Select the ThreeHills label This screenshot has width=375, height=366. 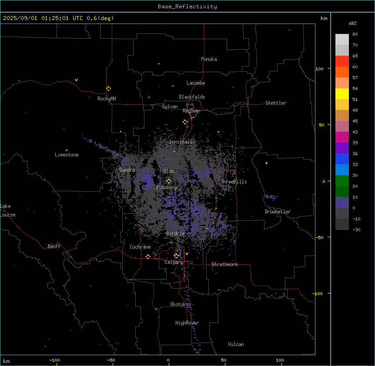coord(234,182)
